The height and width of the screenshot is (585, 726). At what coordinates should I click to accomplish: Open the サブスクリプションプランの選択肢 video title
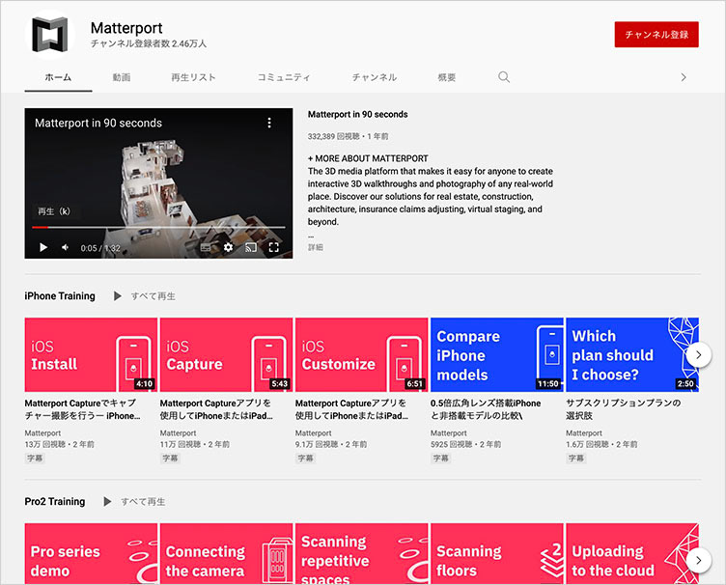(624, 409)
